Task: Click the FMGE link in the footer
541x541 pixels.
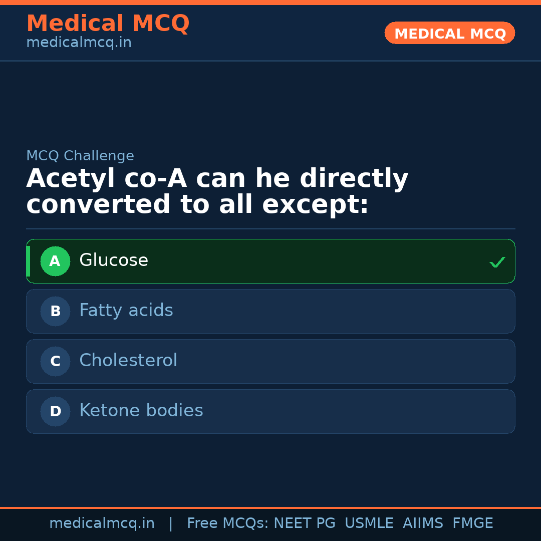Action: click(x=472, y=523)
